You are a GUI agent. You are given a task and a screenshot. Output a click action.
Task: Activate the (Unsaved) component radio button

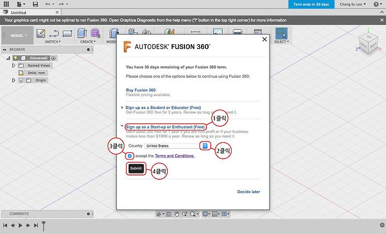[x=54, y=58]
